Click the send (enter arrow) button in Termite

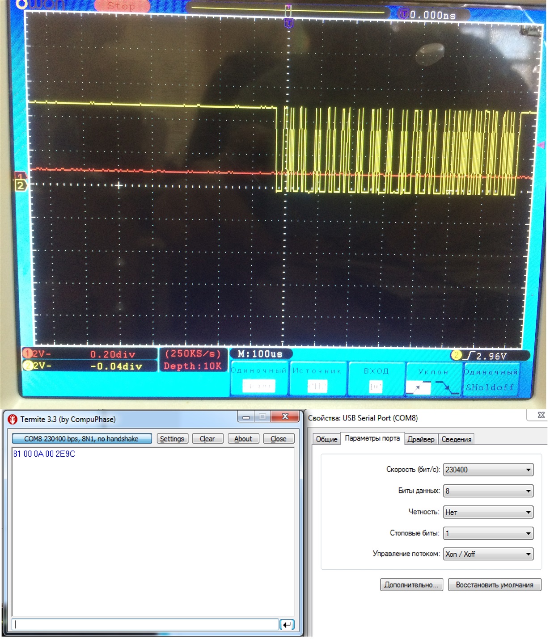coord(287,624)
